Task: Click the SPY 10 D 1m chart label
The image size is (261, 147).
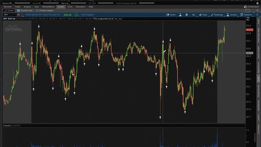Action: [9, 19]
